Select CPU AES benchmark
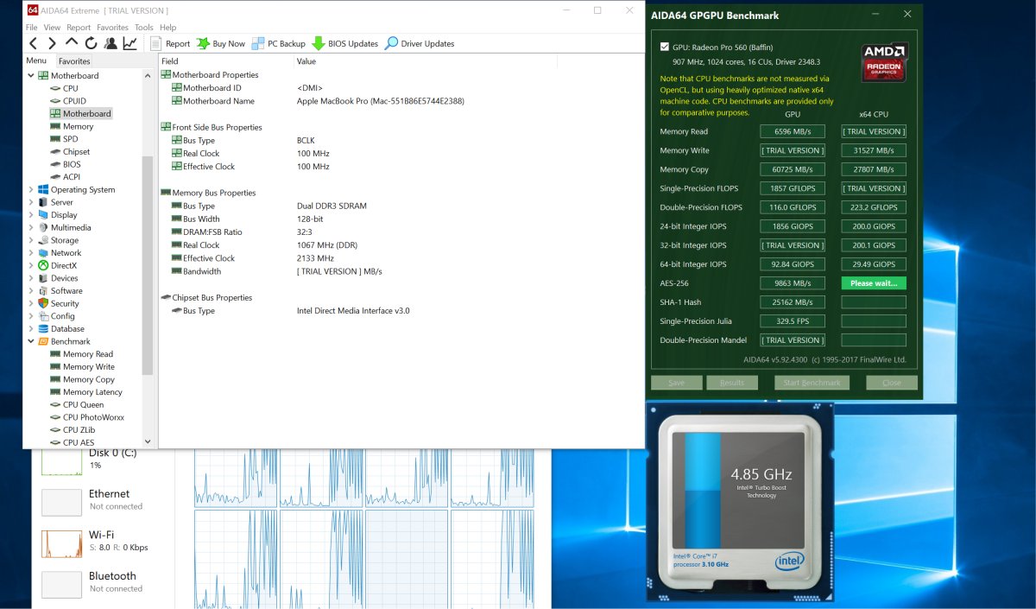This screenshot has width=1036, height=609. tap(79, 442)
